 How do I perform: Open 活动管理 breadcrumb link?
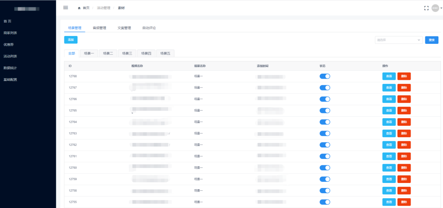point(103,8)
